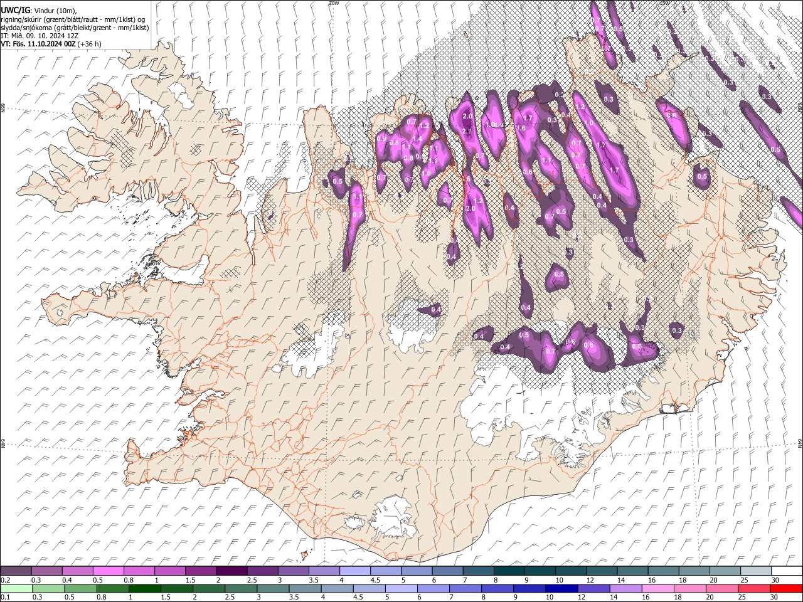Click the 20W longitude label at top edge

tap(333, 3)
